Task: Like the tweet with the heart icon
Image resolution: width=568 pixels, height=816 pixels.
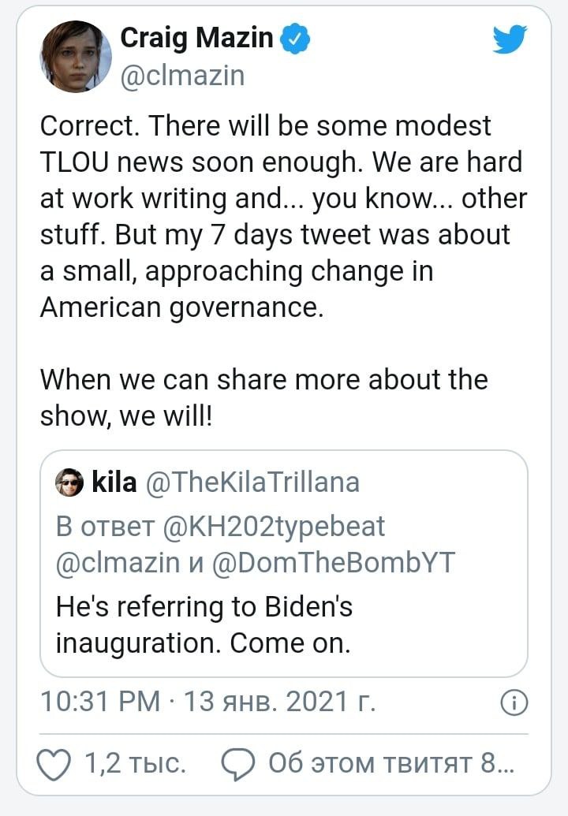Action: click(54, 765)
